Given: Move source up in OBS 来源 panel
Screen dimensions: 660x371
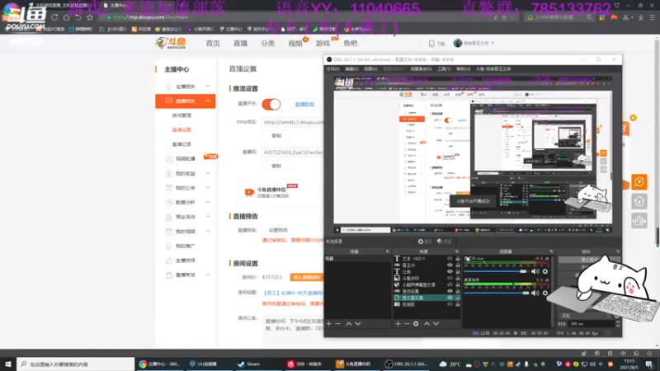Looking at the screenshot, I should click(427, 323).
